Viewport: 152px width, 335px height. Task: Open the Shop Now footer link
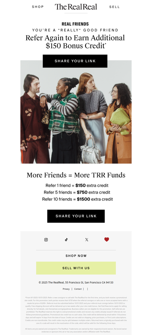pyautogui.click(x=76, y=256)
